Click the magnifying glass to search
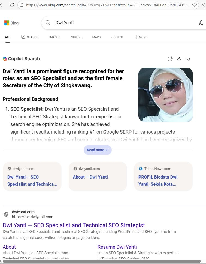 tap(48, 23)
